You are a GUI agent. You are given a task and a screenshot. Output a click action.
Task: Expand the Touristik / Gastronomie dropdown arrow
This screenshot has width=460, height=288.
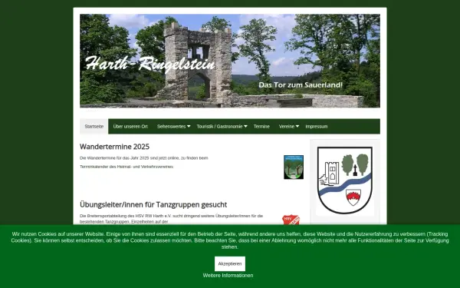tap(246, 127)
